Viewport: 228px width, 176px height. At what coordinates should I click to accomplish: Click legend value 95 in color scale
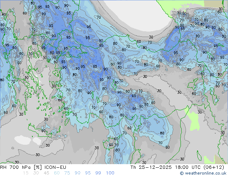[x=88, y=173]
